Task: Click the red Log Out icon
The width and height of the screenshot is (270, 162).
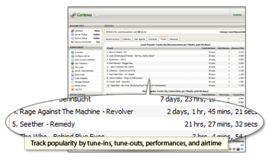Action: tap(73, 89)
